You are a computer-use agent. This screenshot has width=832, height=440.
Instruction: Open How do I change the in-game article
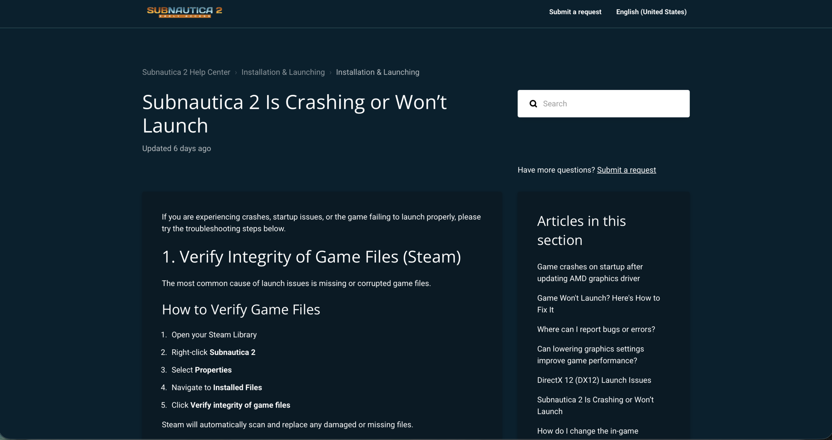click(588, 431)
